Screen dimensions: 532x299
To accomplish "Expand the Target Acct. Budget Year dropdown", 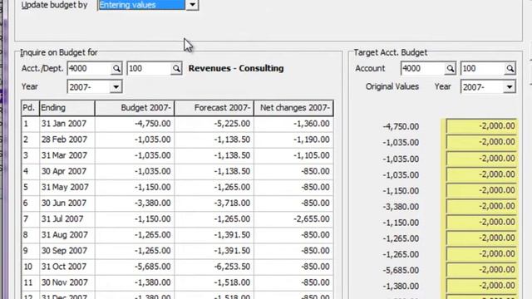I will pos(510,86).
